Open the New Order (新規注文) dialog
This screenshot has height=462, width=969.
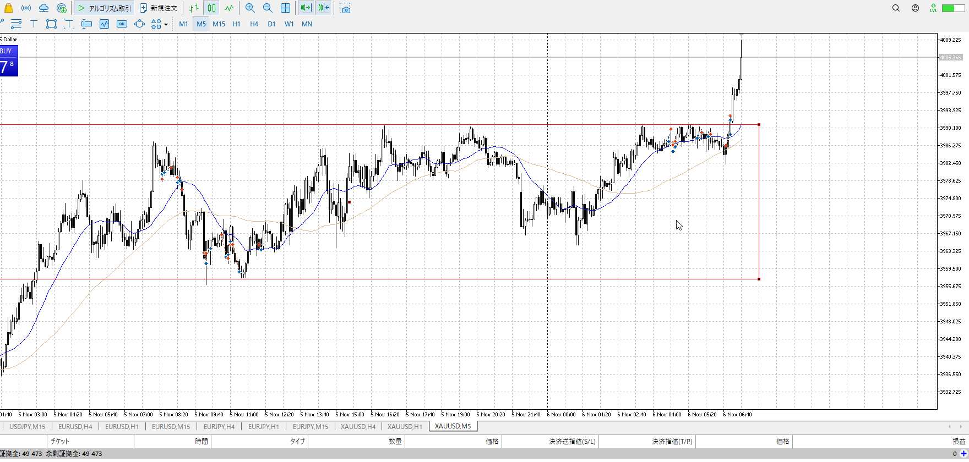pyautogui.click(x=158, y=8)
